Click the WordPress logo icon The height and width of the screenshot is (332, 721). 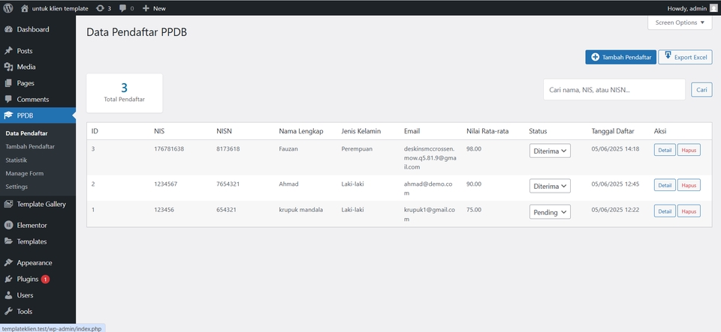click(x=8, y=7)
